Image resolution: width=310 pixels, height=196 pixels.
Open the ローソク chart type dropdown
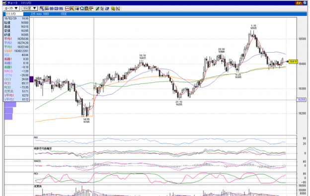click(11, 8)
